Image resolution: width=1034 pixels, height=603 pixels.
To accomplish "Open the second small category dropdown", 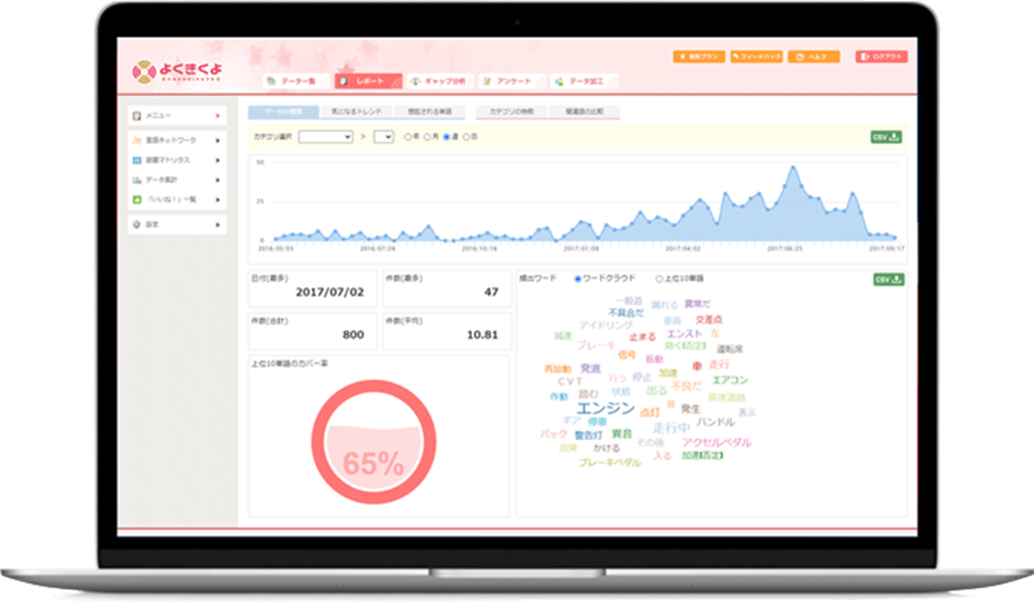I will 384,137.
